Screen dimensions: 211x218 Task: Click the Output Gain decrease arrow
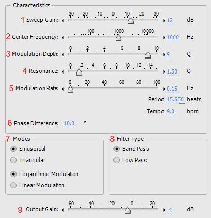(x=63, y=210)
